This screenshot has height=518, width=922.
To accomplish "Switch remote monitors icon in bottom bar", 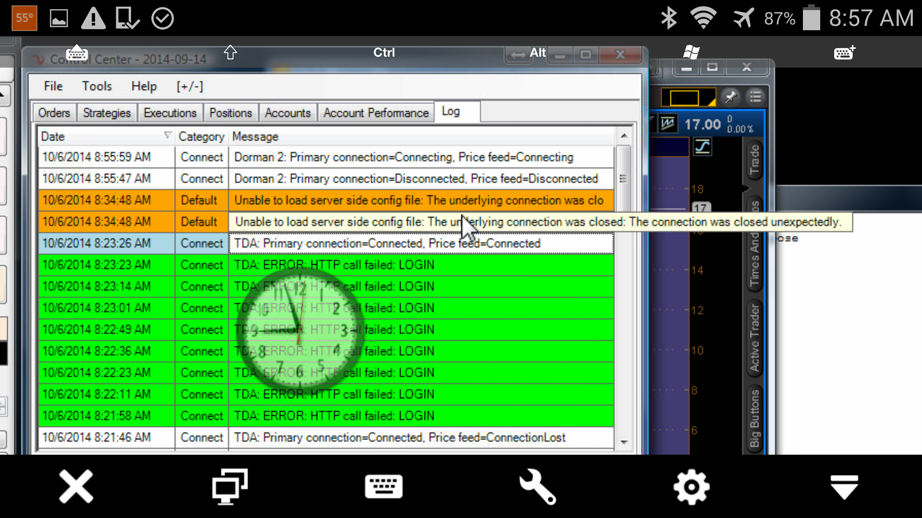I will [230, 487].
